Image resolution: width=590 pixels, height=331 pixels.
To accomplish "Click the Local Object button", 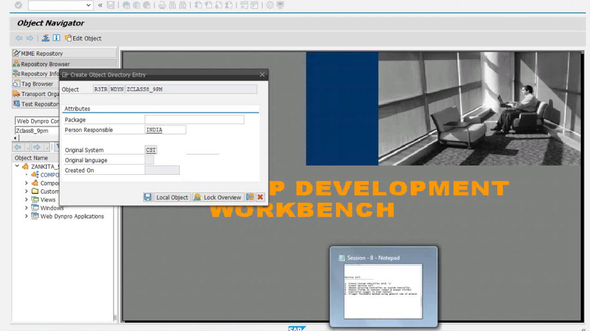I will [172, 197].
